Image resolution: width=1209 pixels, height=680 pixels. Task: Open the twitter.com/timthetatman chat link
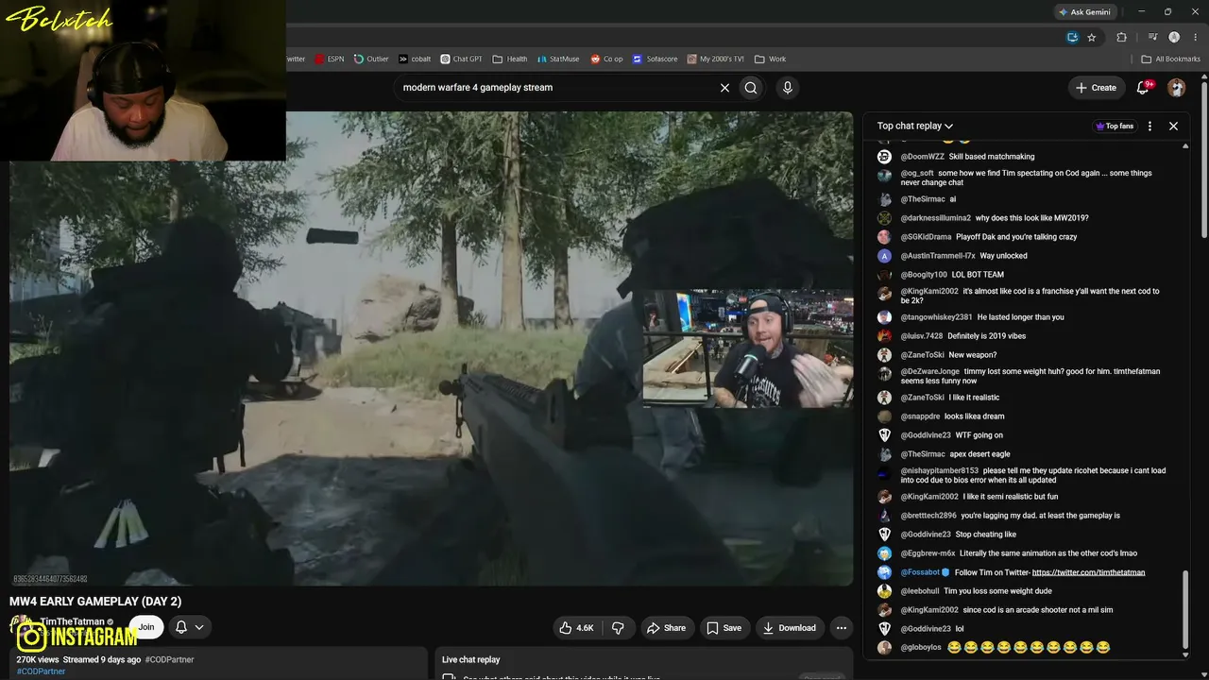click(x=1088, y=572)
